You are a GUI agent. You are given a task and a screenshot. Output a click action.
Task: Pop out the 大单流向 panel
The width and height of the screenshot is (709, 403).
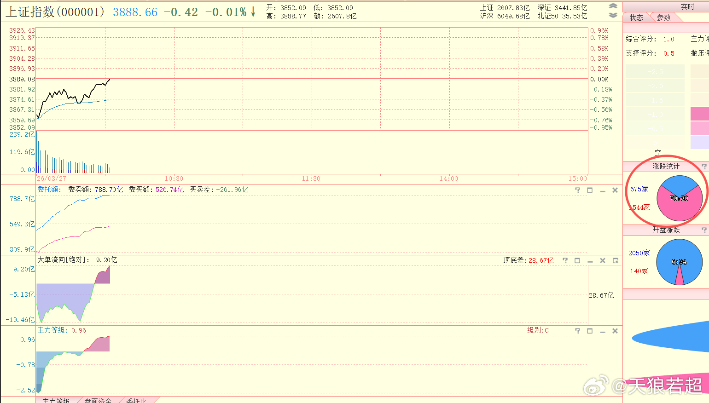click(x=615, y=260)
